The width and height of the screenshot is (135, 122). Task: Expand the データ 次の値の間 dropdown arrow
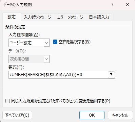46,59
